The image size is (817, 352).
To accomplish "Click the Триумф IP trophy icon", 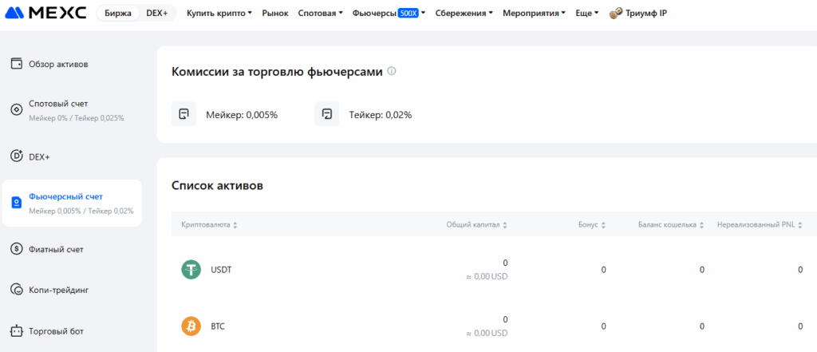I will point(616,13).
